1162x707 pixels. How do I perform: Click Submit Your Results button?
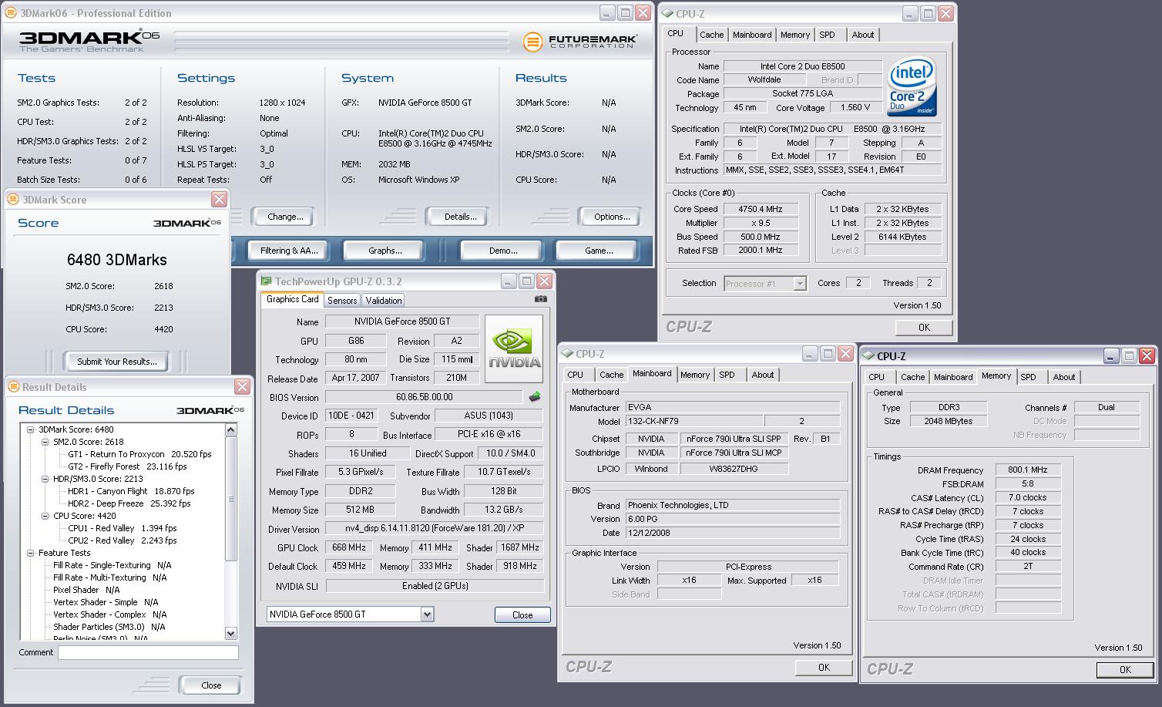pyautogui.click(x=117, y=361)
